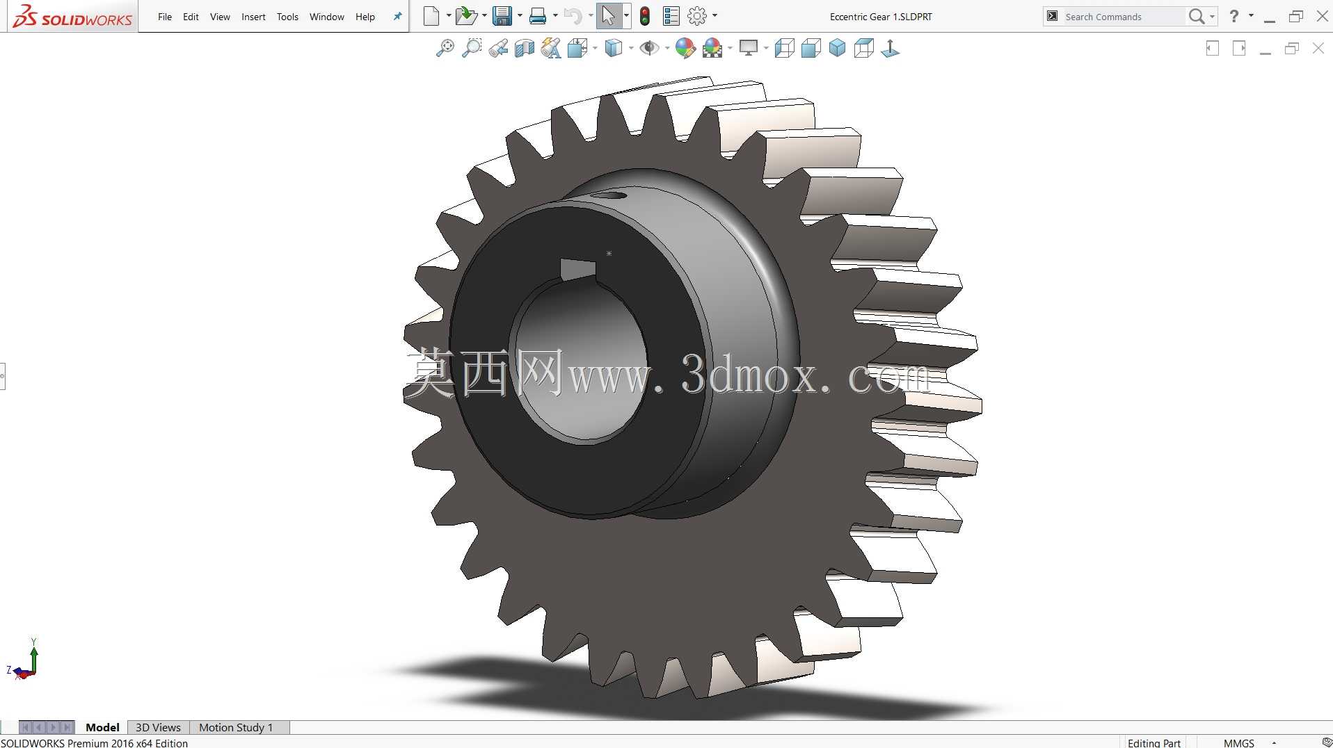Activate the Select cursor tool

pyautogui.click(x=609, y=16)
